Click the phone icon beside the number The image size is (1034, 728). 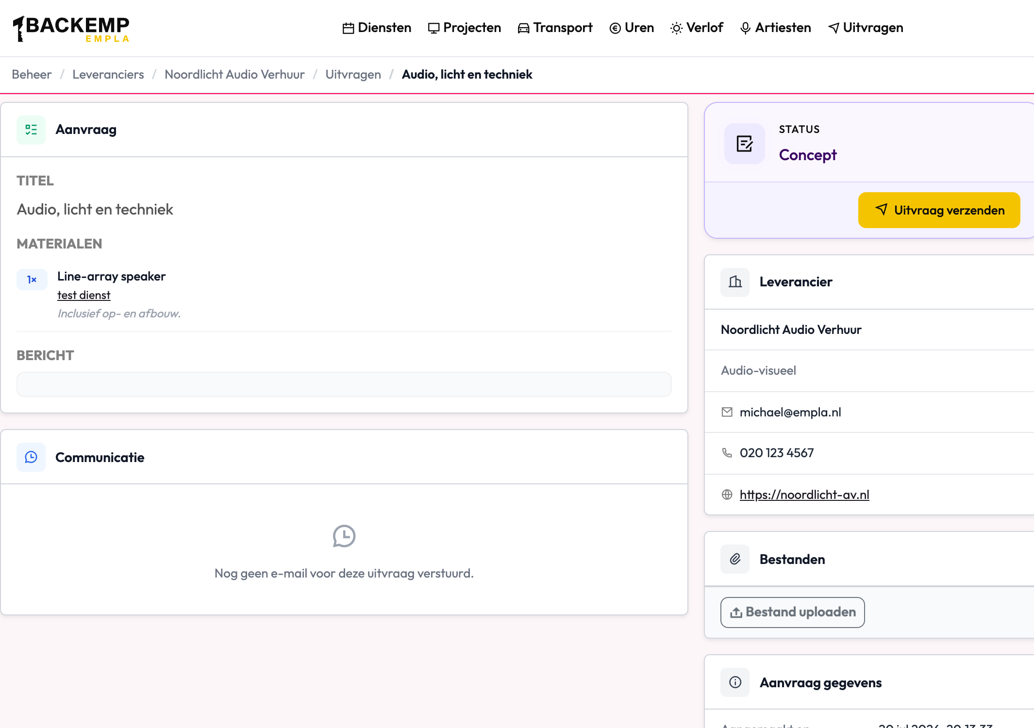[x=727, y=453]
